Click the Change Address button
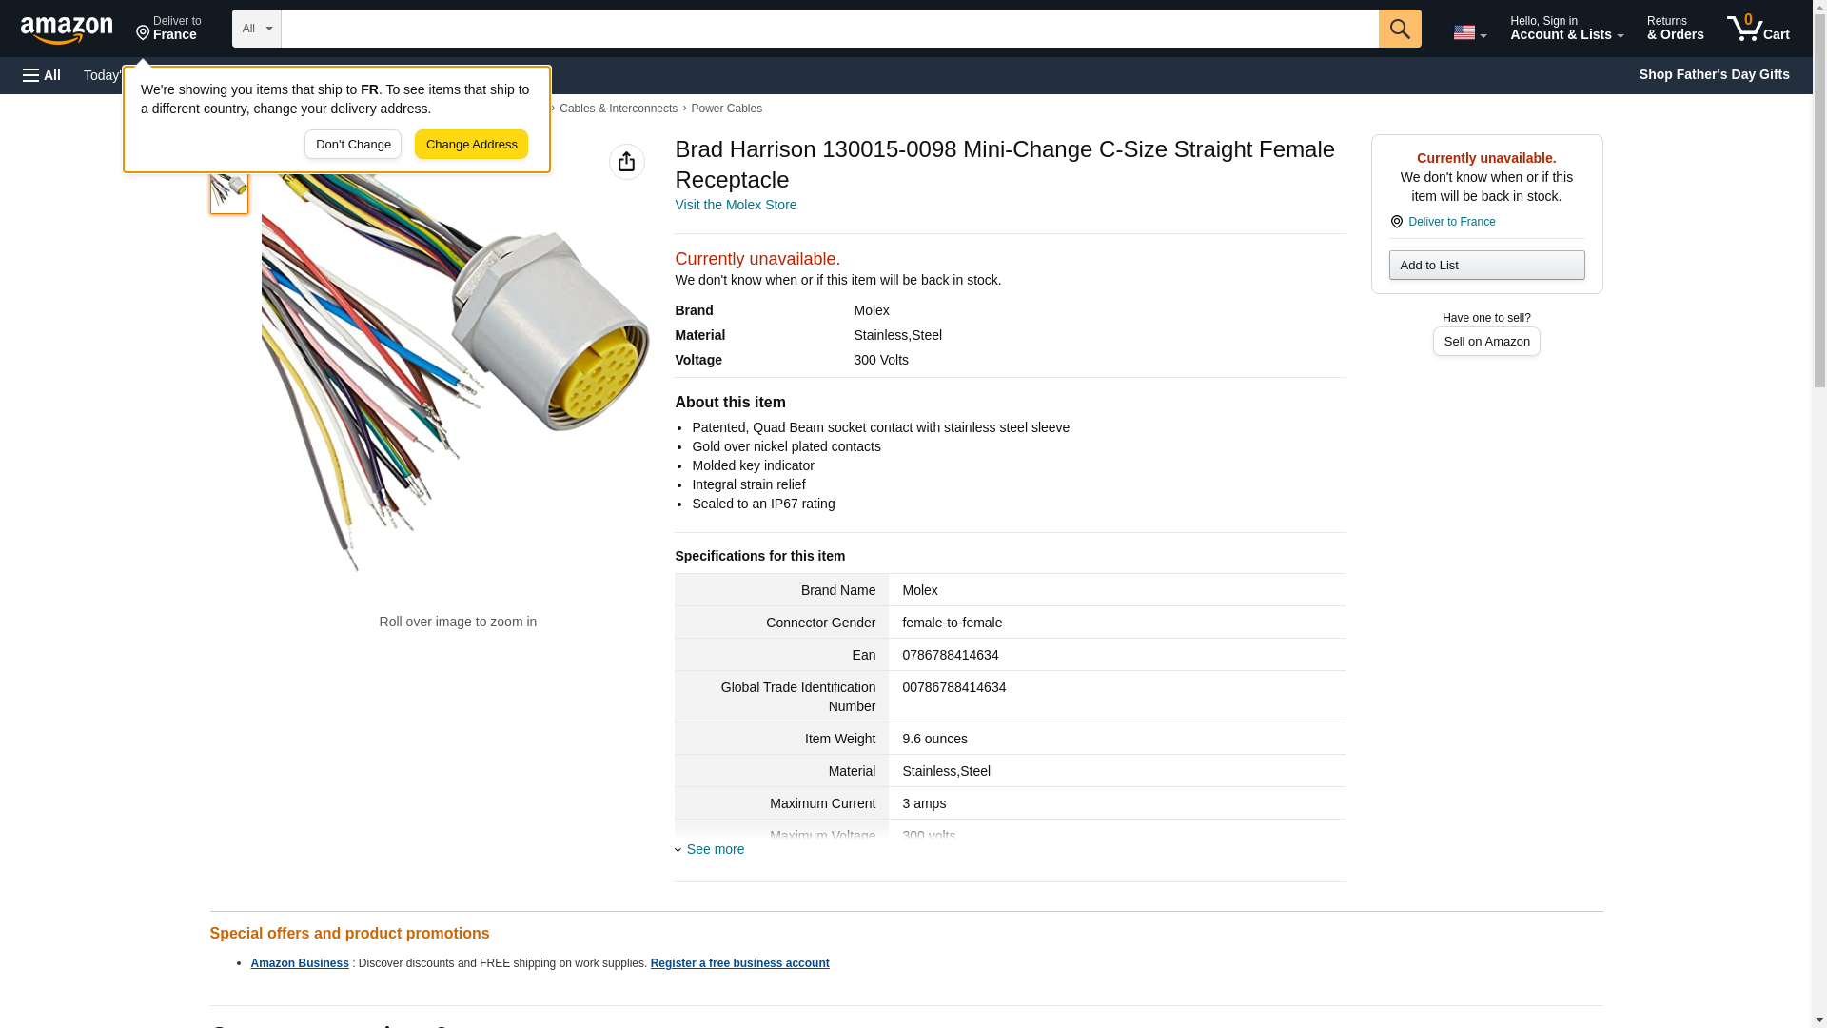 click(471, 145)
